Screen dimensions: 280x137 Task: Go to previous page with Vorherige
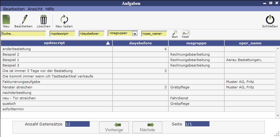(x=114, y=127)
